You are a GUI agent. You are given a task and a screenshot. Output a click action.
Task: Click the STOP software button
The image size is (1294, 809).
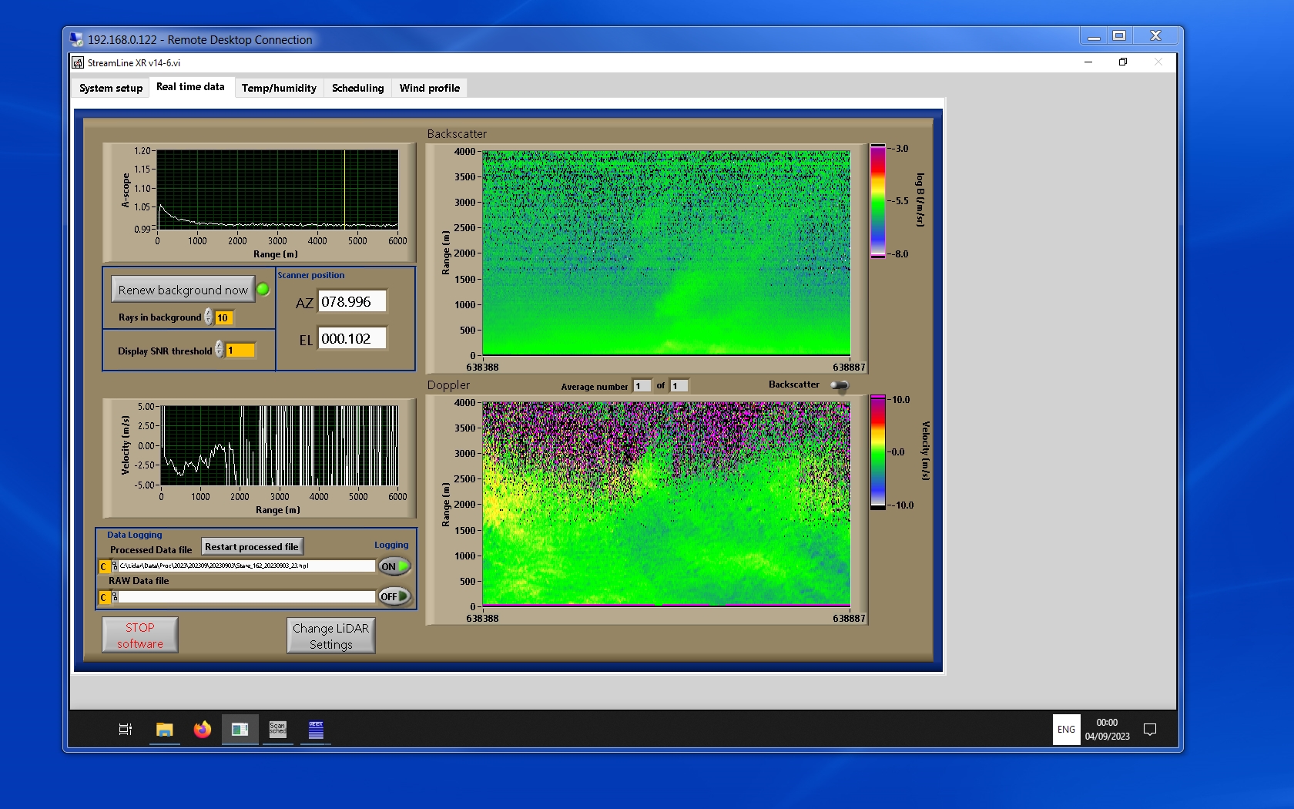tap(140, 636)
